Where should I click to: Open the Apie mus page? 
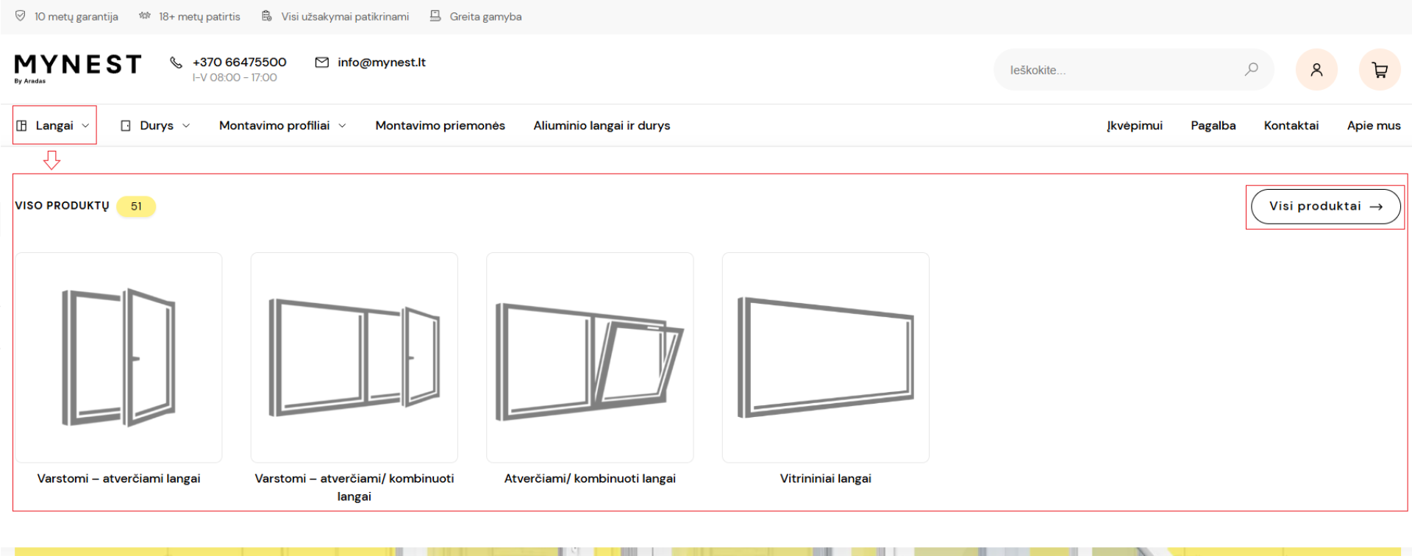(x=1374, y=126)
